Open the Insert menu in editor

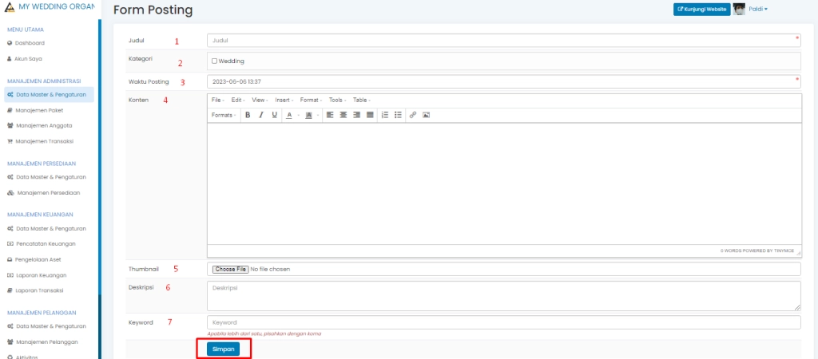click(x=284, y=100)
